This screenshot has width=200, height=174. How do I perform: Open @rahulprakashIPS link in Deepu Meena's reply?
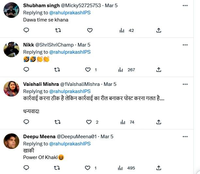pyautogui.click(x=69, y=143)
